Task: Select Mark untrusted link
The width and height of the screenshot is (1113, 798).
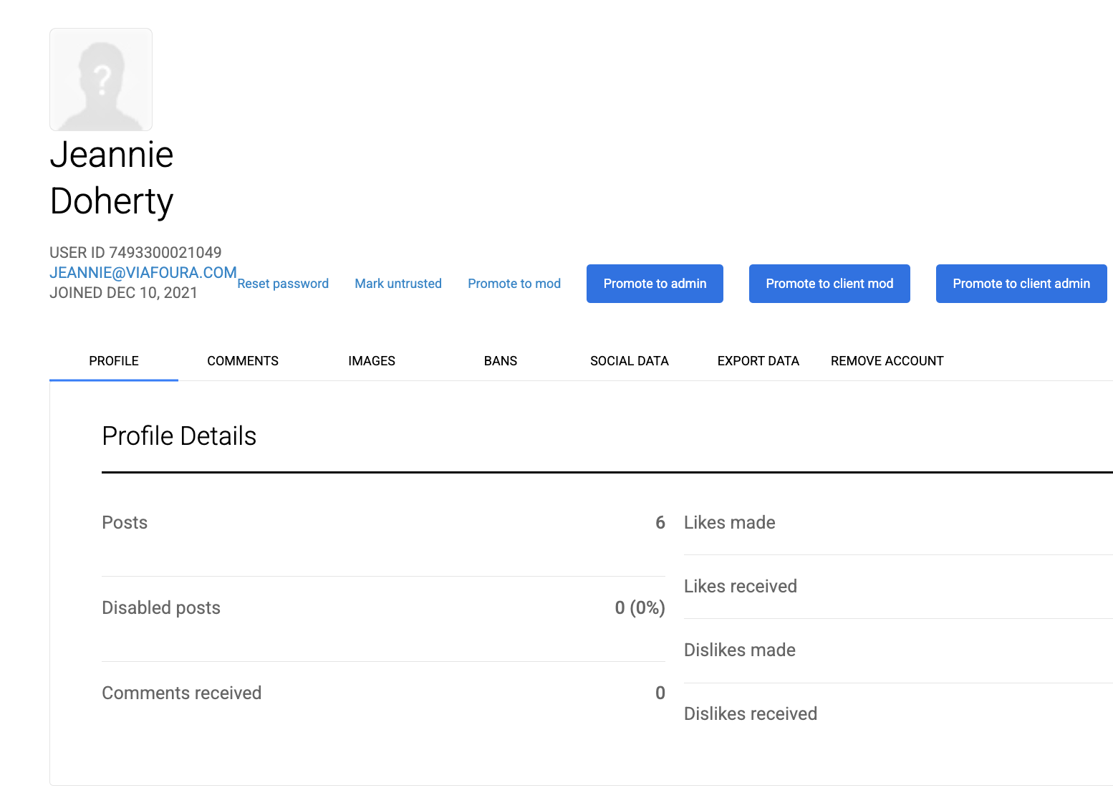Action: click(x=398, y=284)
